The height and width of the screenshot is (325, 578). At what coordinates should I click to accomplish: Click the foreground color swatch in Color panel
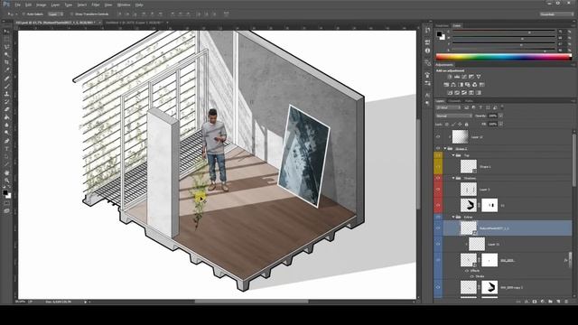[x=439, y=34]
